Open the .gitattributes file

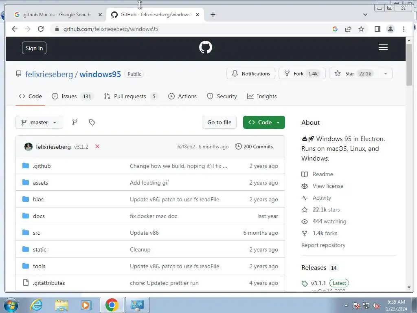[49, 283]
